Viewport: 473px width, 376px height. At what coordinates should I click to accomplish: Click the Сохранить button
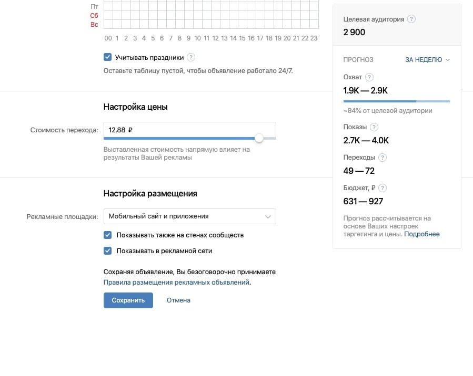coord(128,300)
